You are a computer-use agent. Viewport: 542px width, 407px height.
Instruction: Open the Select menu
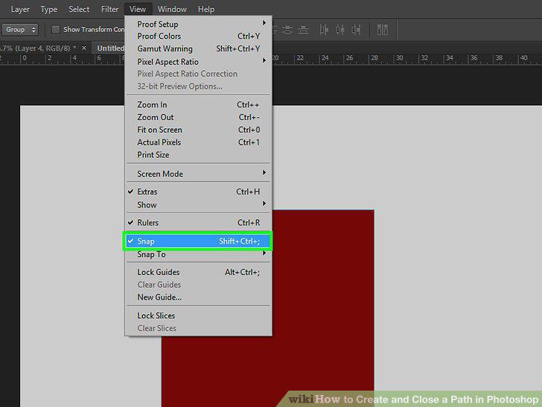79,10
